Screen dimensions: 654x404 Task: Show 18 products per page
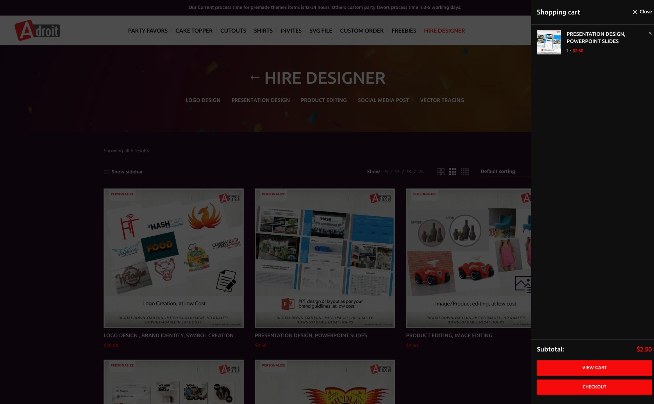coord(409,172)
